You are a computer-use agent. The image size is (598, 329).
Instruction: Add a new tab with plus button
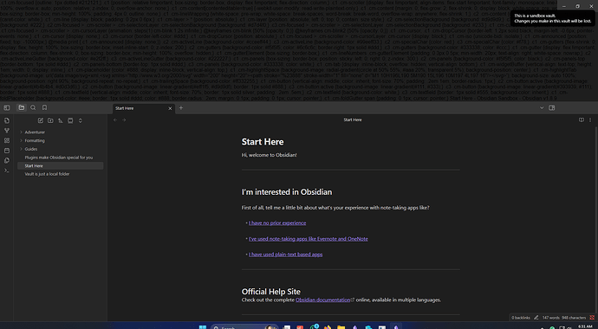[181, 108]
